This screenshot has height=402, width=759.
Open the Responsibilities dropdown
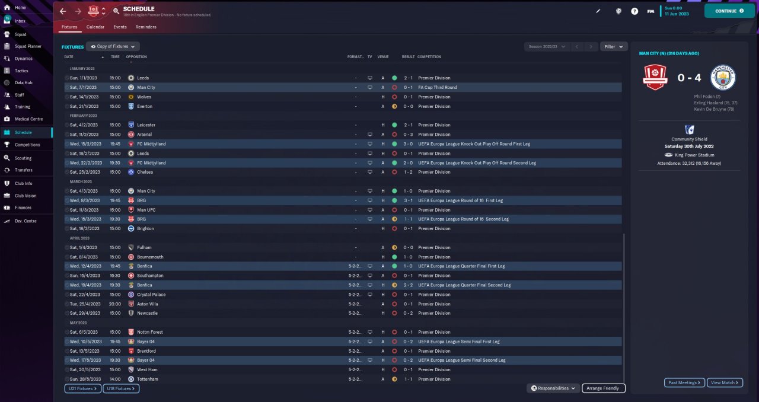[553, 388]
